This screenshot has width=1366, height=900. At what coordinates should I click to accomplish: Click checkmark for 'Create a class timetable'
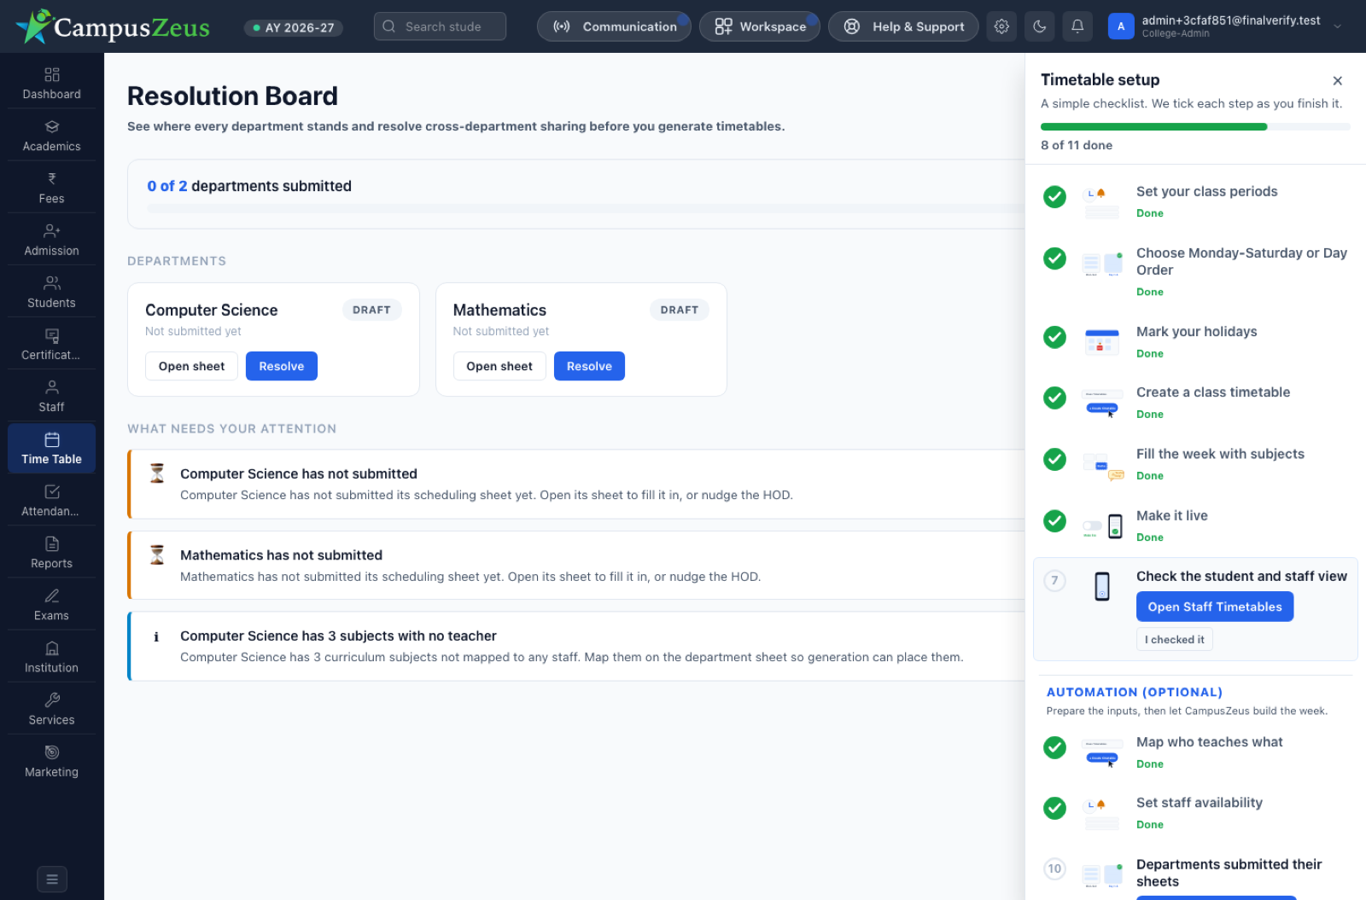[1055, 398]
